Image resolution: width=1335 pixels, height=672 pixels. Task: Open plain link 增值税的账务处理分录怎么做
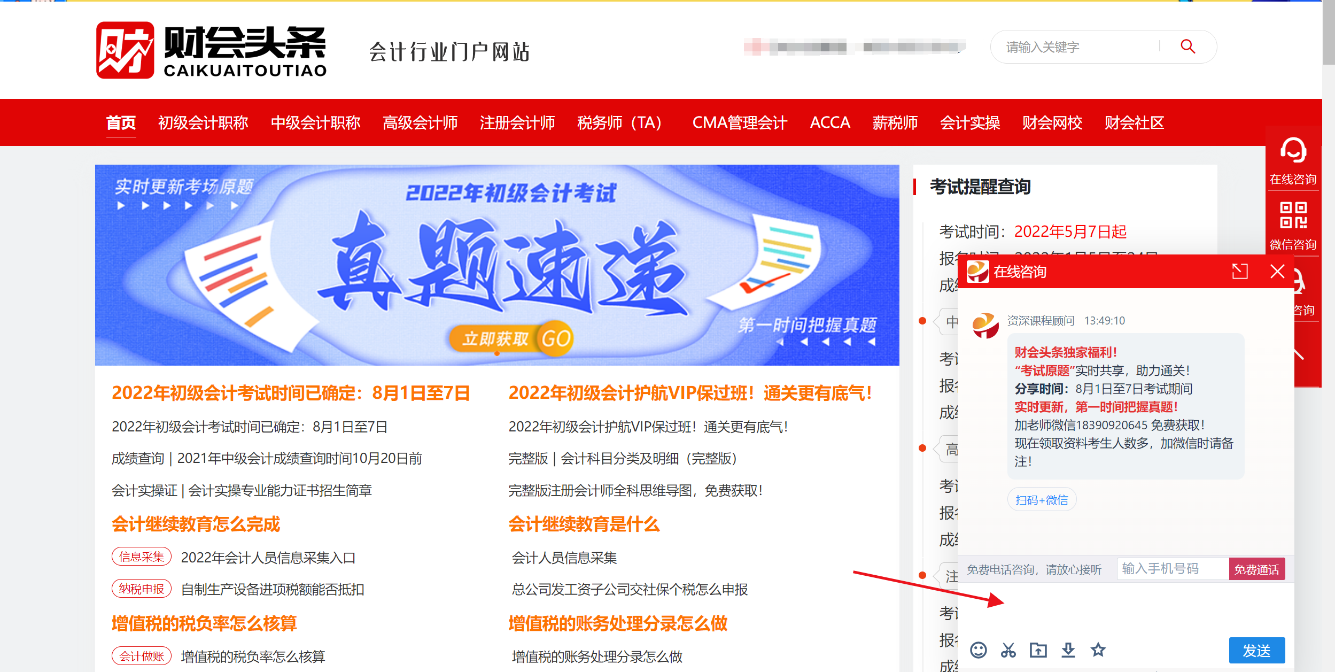597,656
